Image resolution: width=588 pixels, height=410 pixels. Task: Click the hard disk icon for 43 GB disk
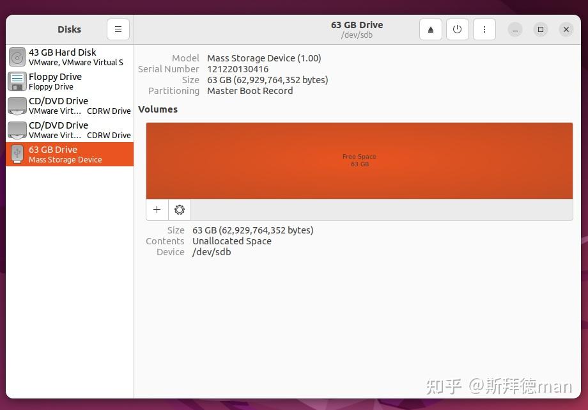click(17, 57)
